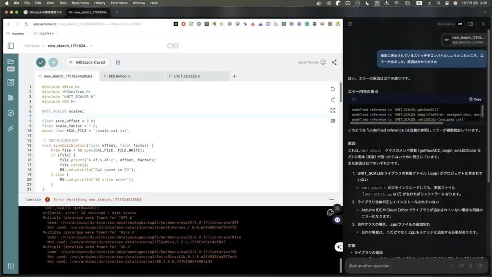492x277 pixels.
Task: Open the Apple menu
Action: click(x=7, y=3)
